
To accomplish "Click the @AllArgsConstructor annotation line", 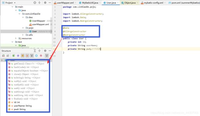I will coord(75,31).
